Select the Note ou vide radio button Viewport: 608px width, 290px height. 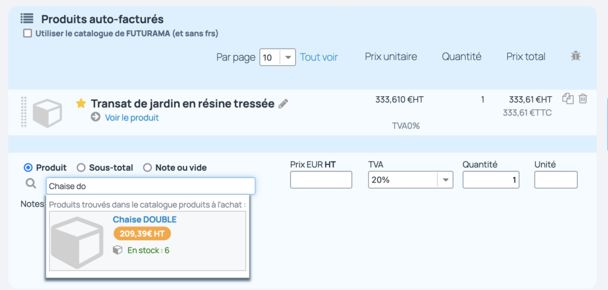pyautogui.click(x=147, y=168)
